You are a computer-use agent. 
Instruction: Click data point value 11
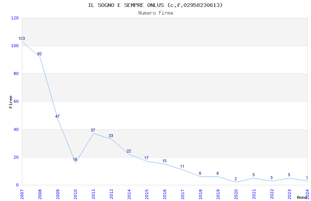tap(182, 166)
